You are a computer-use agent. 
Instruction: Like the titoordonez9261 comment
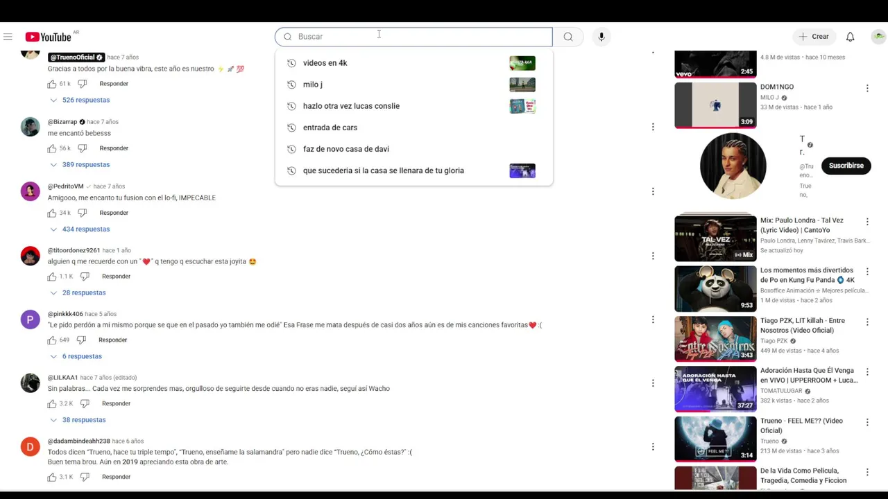[x=51, y=277]
